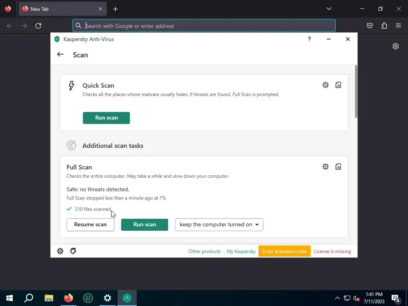Viewport: 408px width, 306px height.
Task: Open Kaspersky settings gear at bottom
Action: (60, 251)
